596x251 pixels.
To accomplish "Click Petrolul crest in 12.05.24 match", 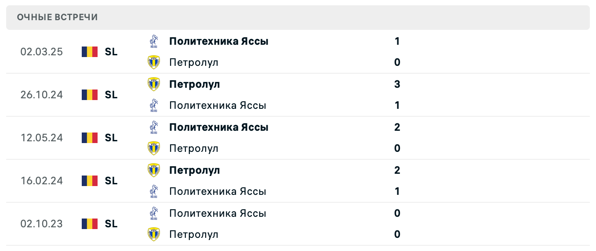I will click(154, 148).
